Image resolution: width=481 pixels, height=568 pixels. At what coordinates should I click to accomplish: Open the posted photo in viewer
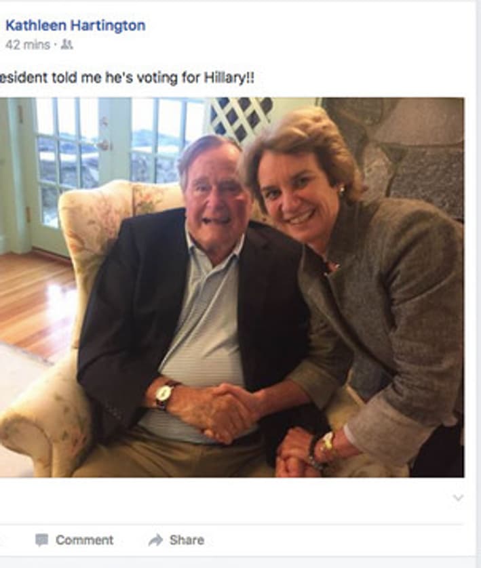coord(232,287)
